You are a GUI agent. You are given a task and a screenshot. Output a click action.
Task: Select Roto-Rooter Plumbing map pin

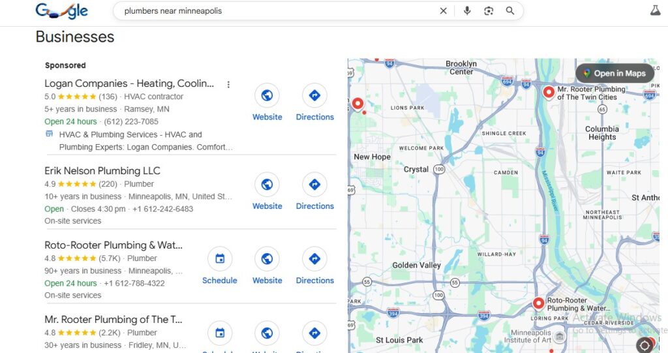tap(538, 303)
